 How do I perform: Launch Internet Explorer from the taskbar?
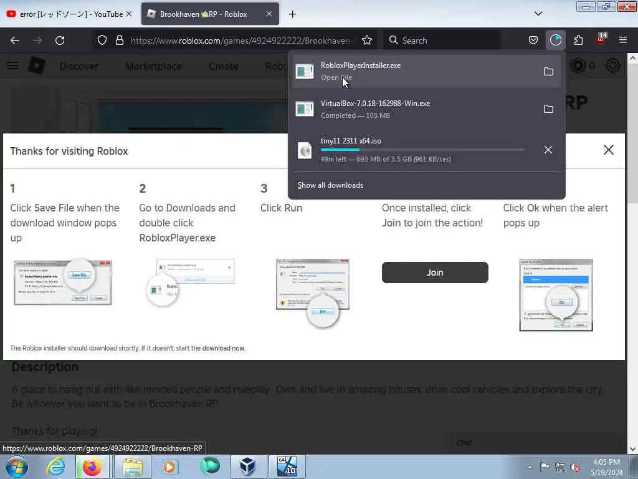(55, 467)
